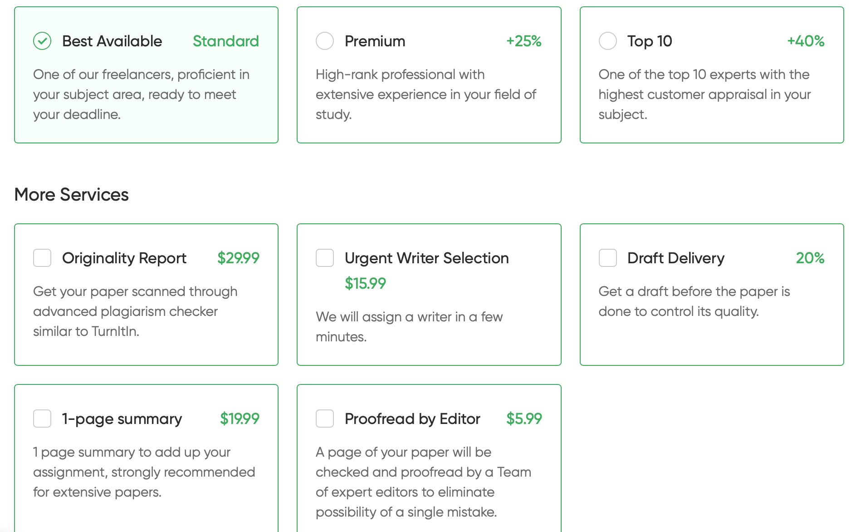Enable the Urgent Writer Selection checkbox
The image size is (861, 532).
325,258
